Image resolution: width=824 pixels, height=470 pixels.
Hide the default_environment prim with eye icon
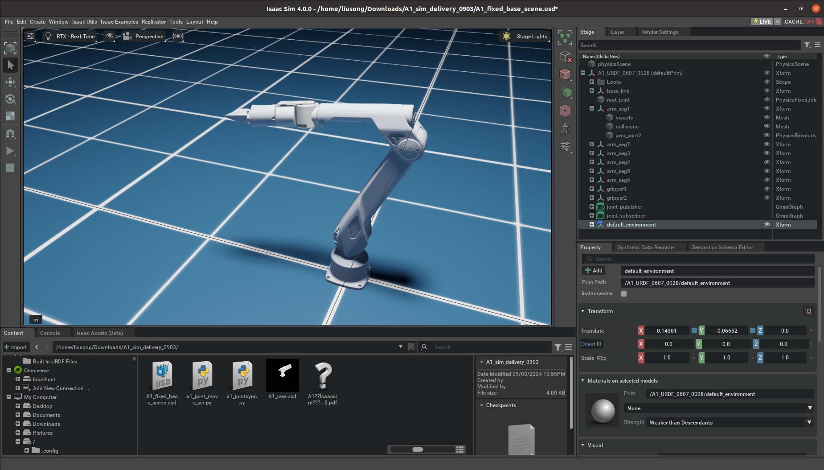coord(767,225)
